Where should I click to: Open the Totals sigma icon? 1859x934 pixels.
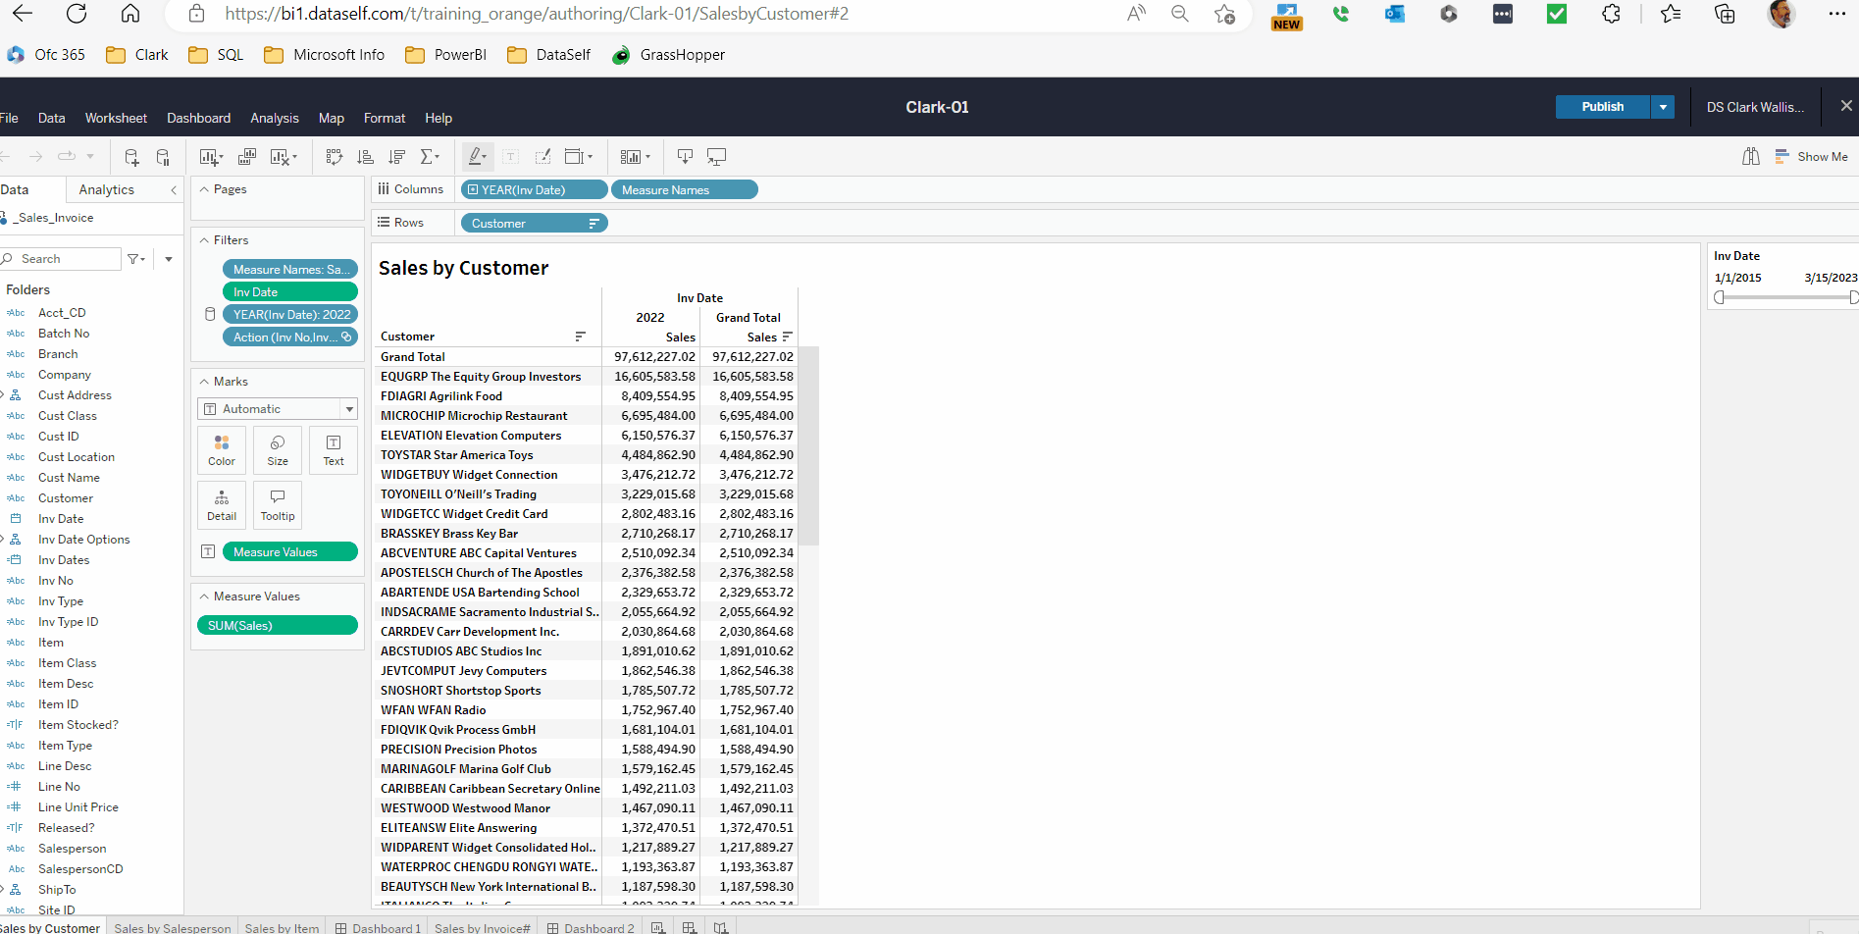click(429, 157)
